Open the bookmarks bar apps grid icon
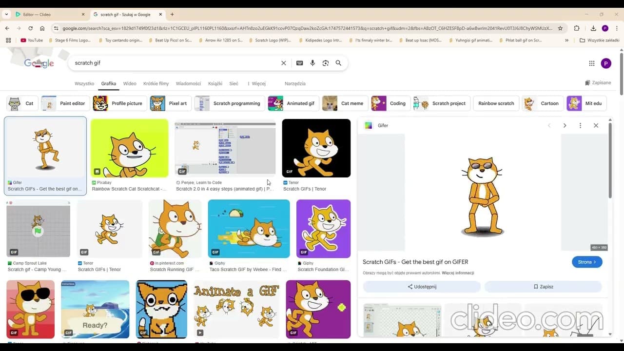The image size is (624, 351). [x=8, y=40]
